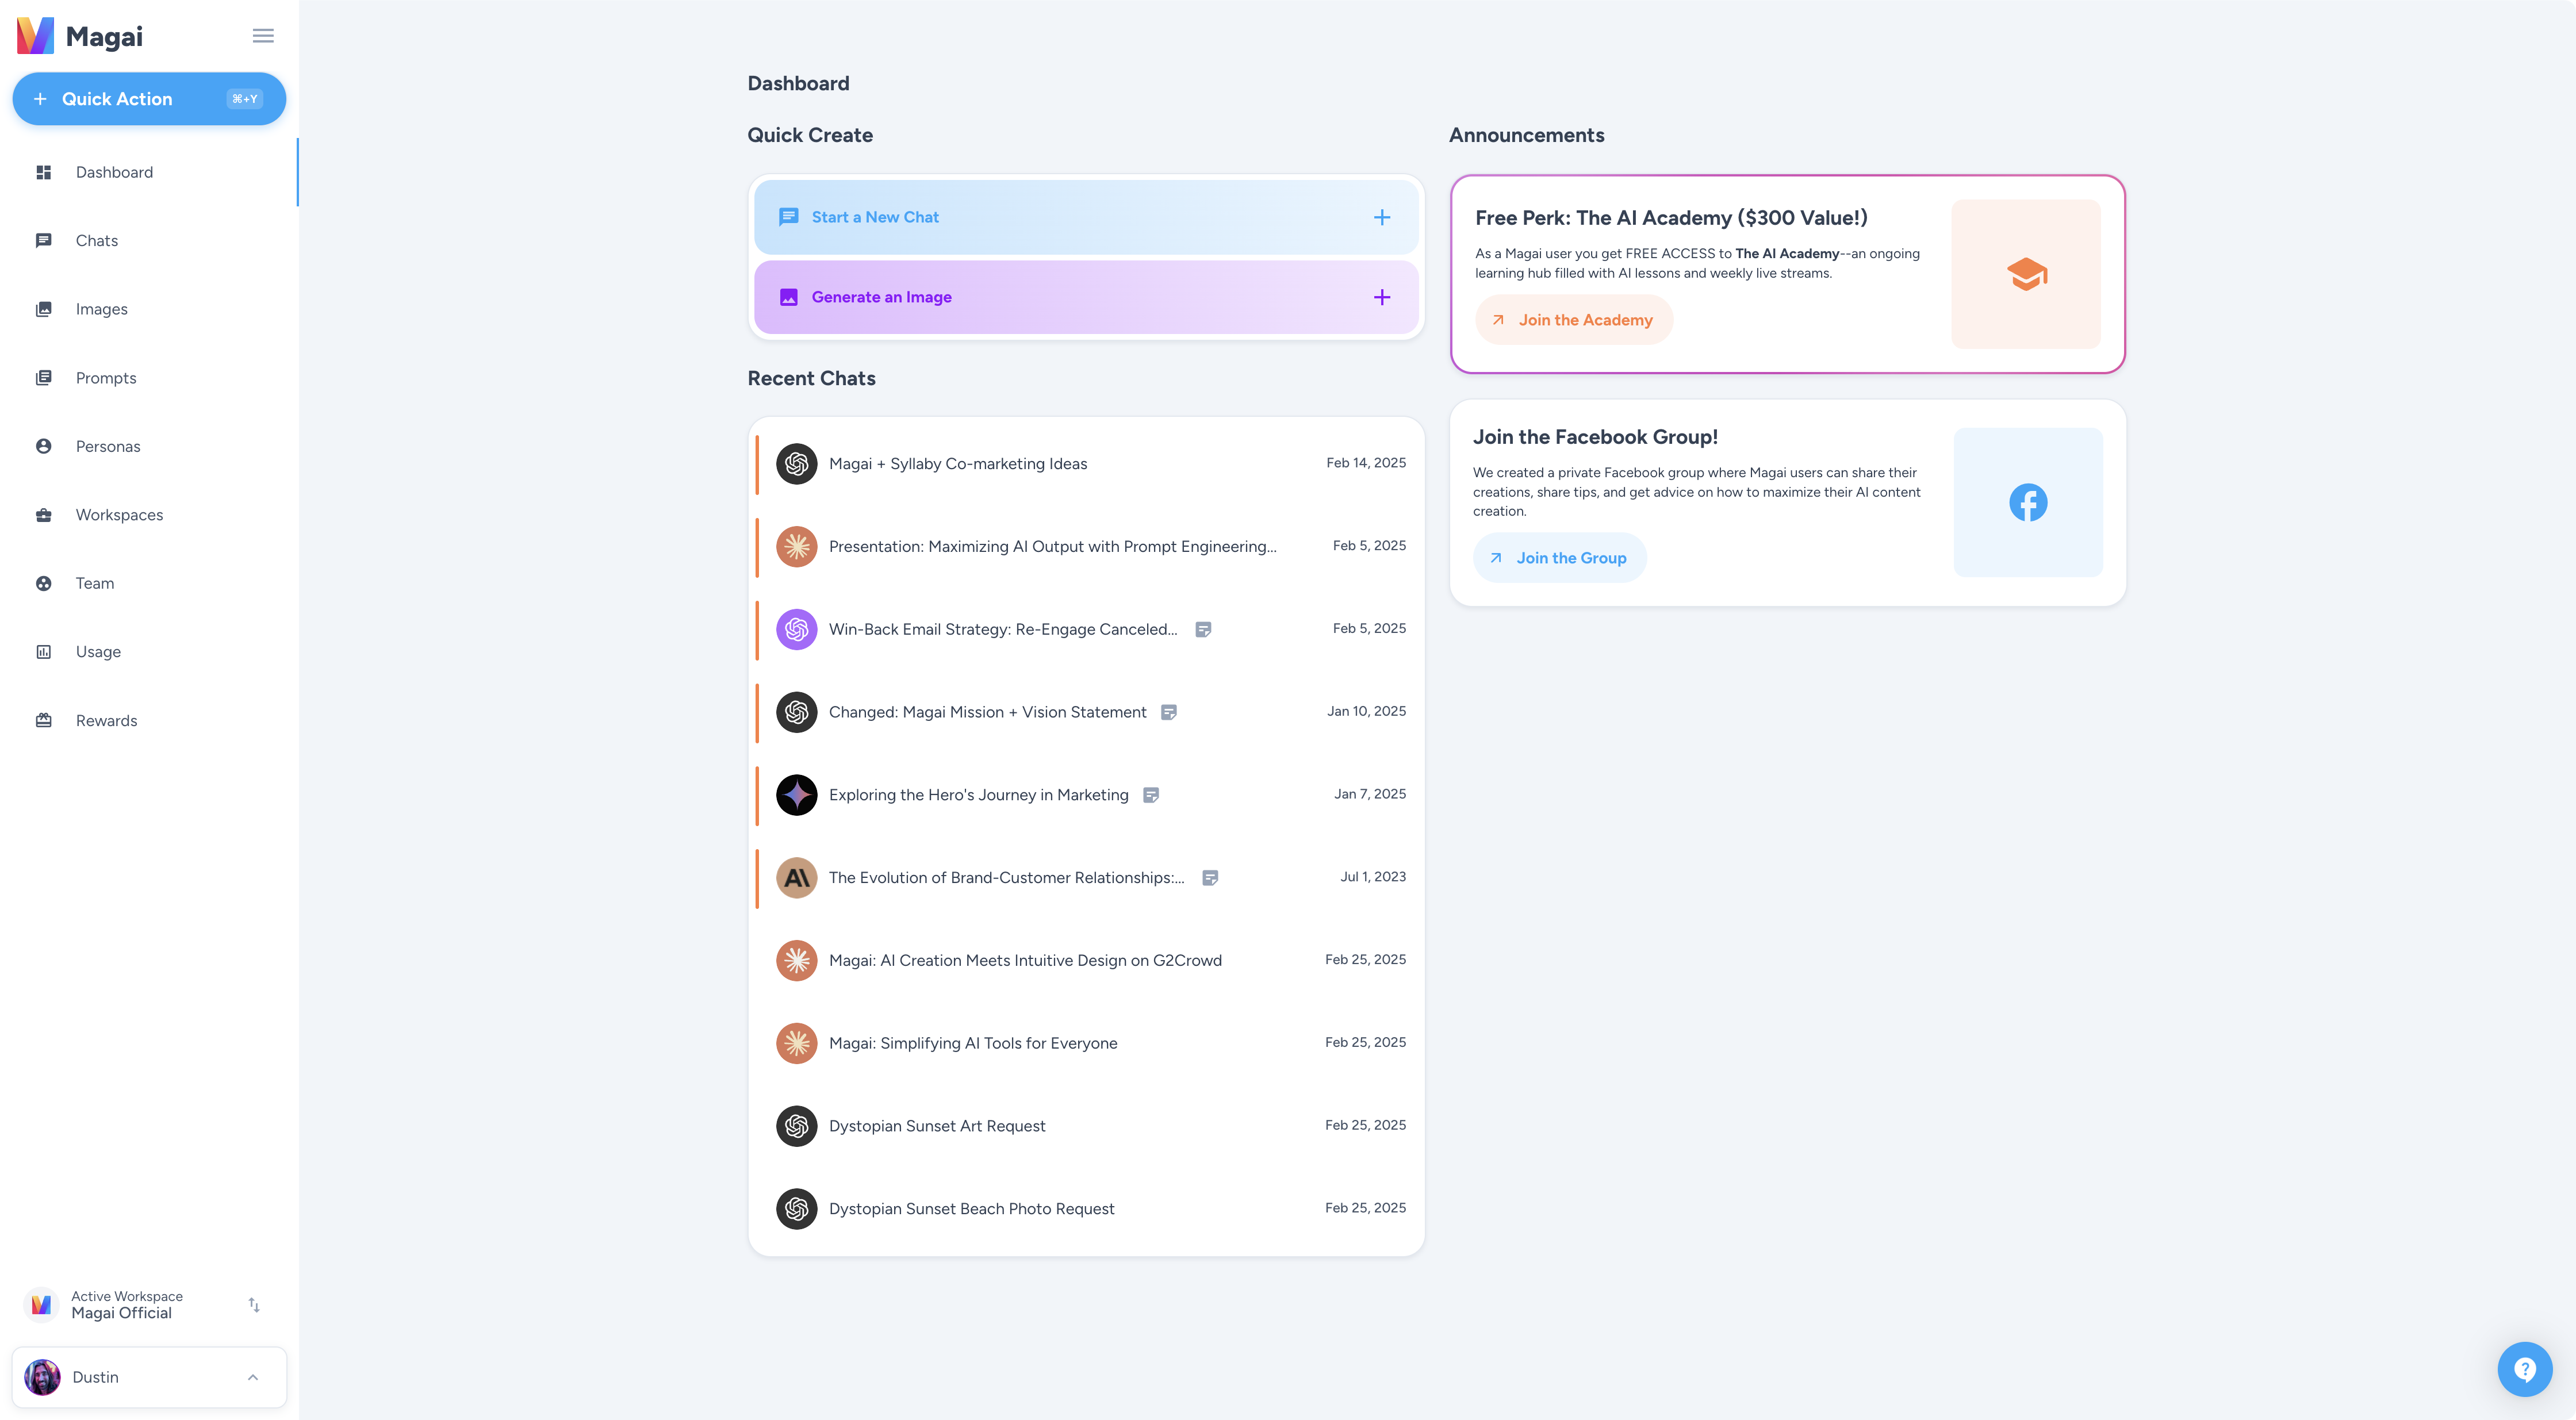2576x1420 pixels.
Task: Go to Chats in the sidebar
Action: tap(97, 241)
